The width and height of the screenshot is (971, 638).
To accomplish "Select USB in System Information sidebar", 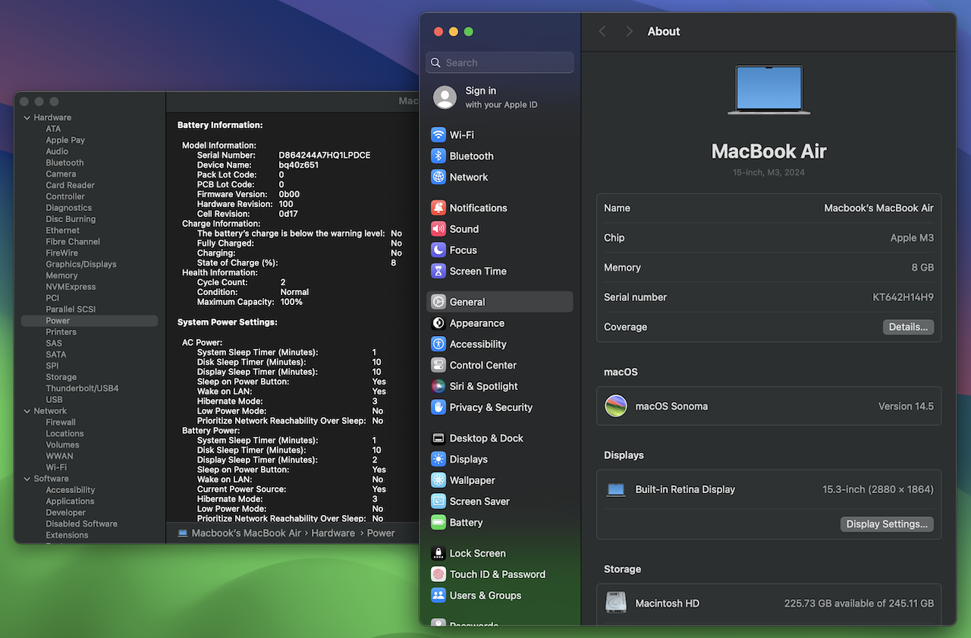I will tap(54, 400).
